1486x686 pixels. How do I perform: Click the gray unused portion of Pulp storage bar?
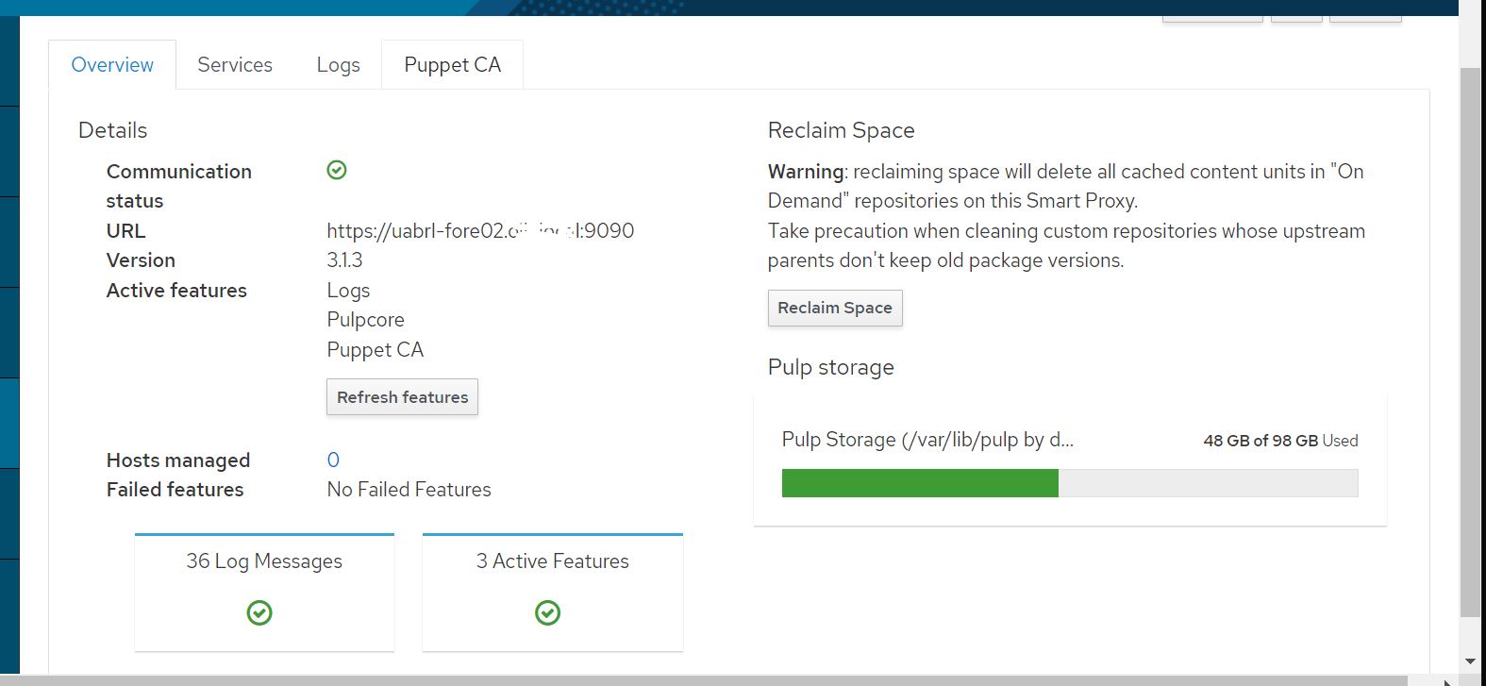click(1208, 483)
